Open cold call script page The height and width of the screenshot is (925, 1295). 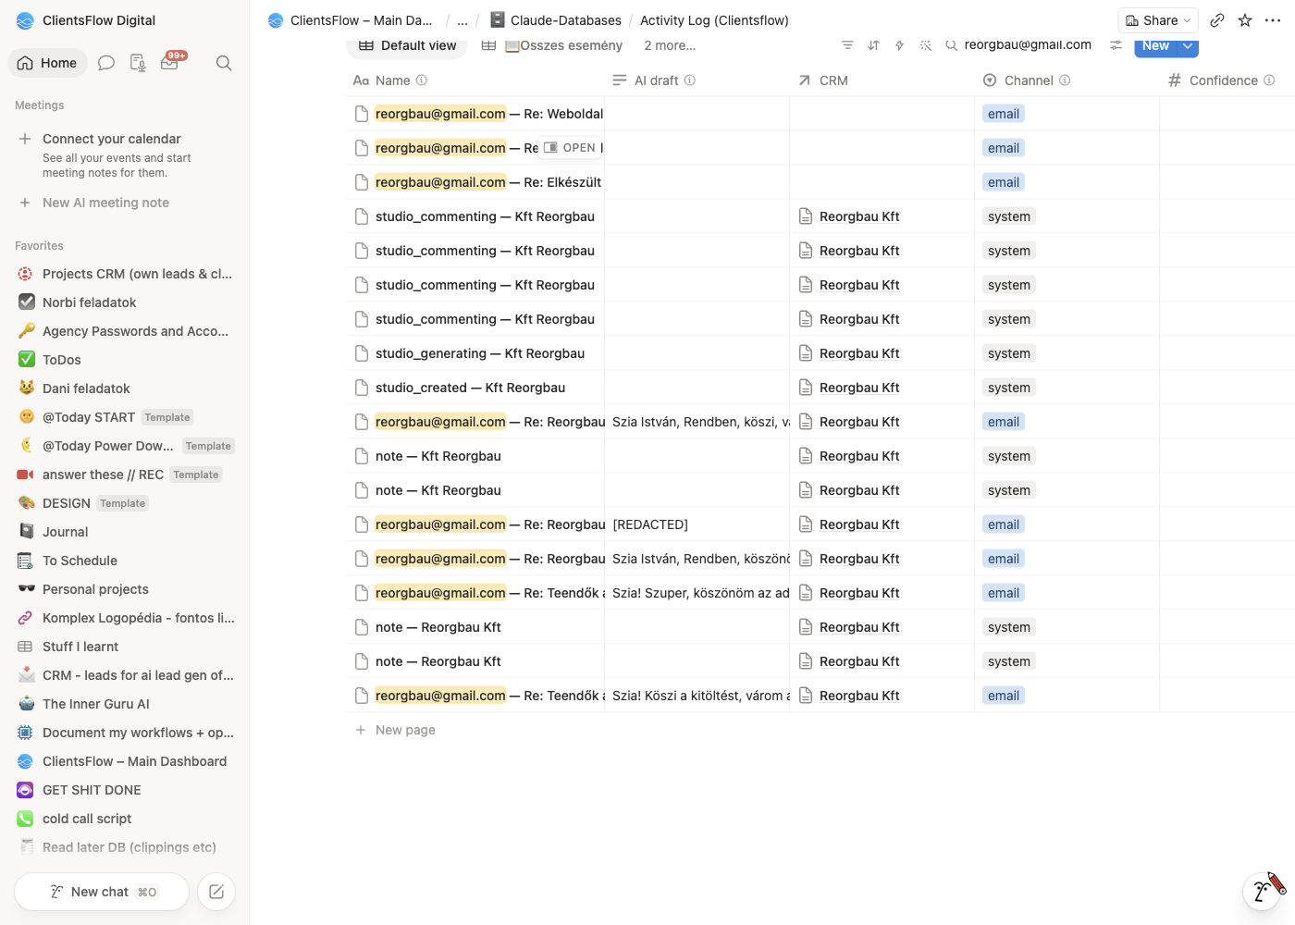point(125,819)
